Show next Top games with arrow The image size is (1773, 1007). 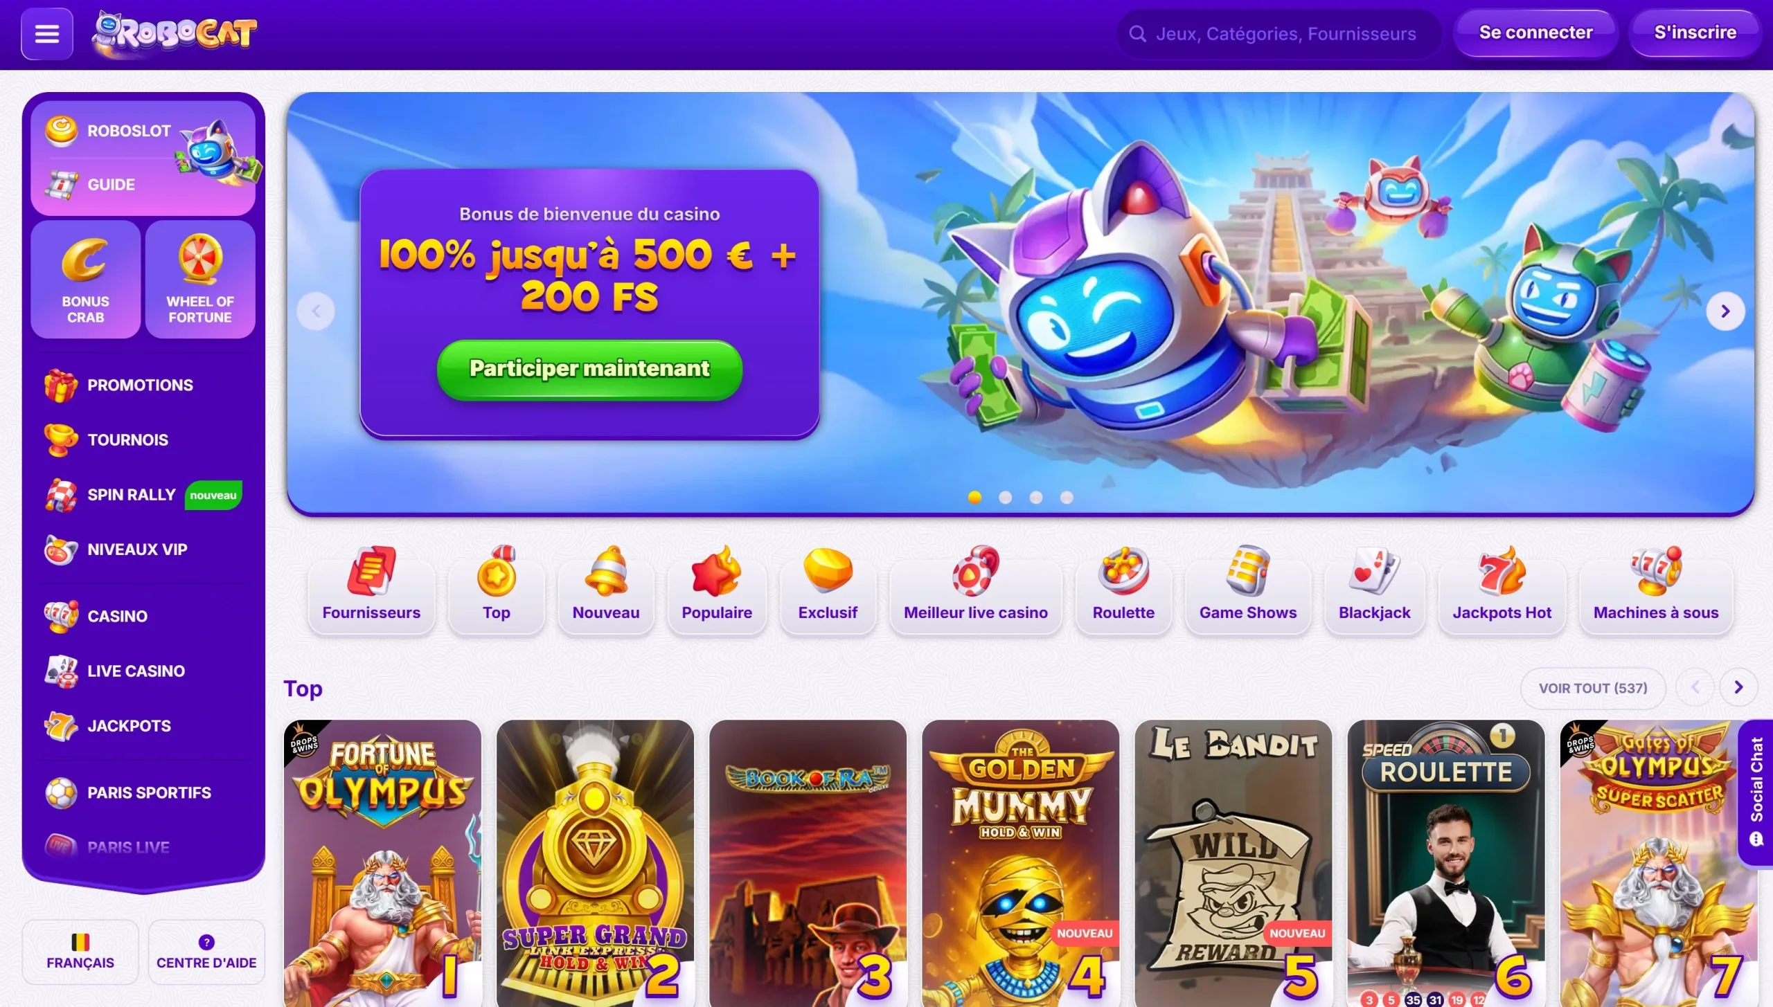(1738, 687)
